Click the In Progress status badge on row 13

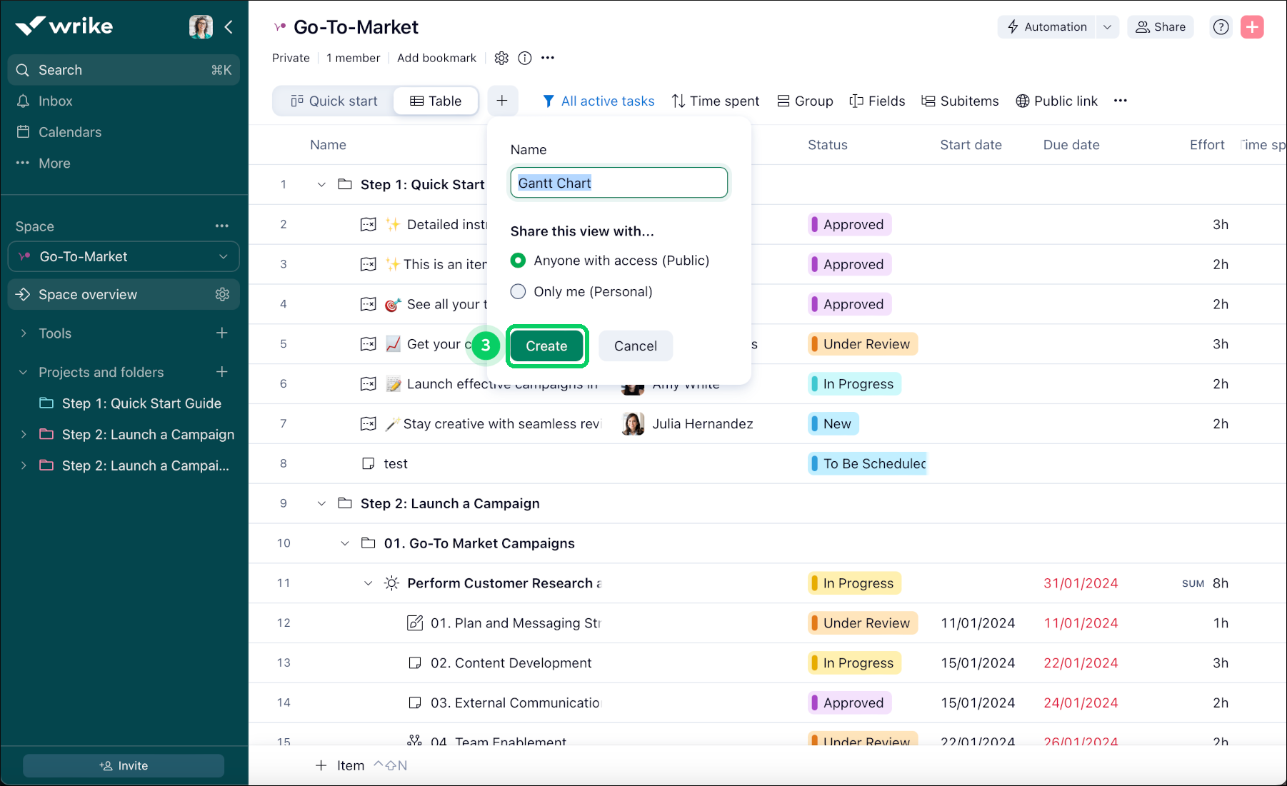(853, 662)
